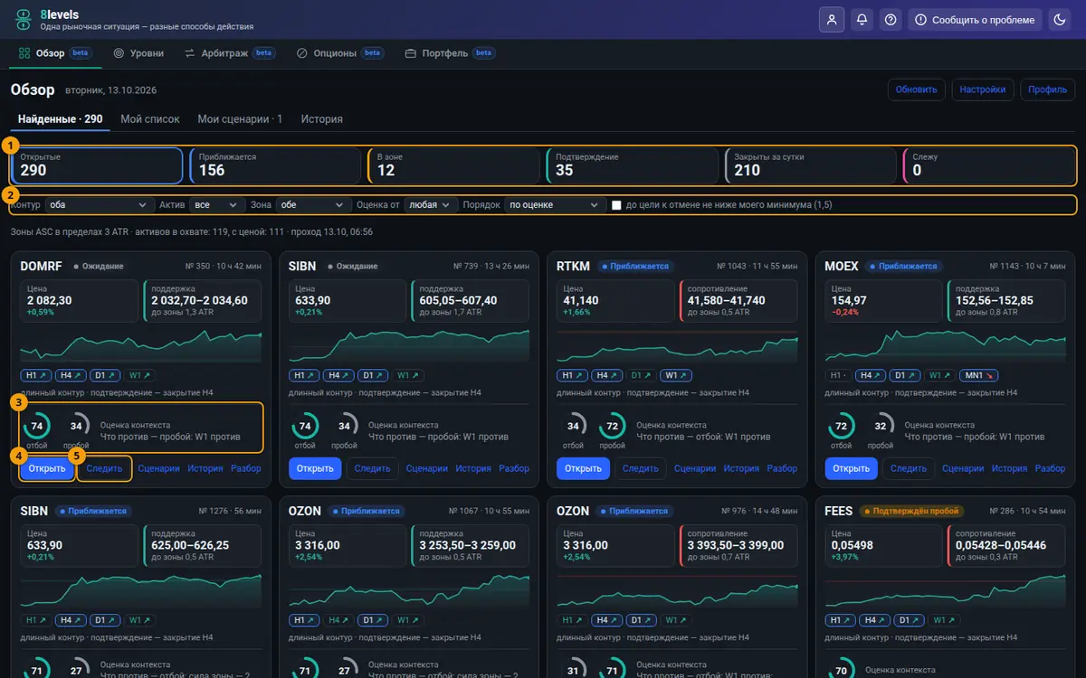
Task: Click Следить in the RTKM card
Action: (x=641, y=468)
